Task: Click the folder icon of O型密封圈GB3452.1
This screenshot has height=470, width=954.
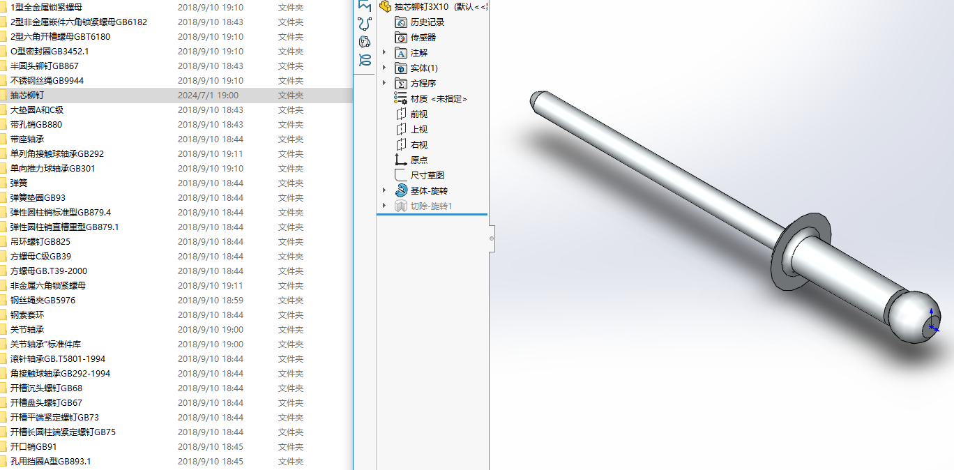Action: [x=3, y=52]
